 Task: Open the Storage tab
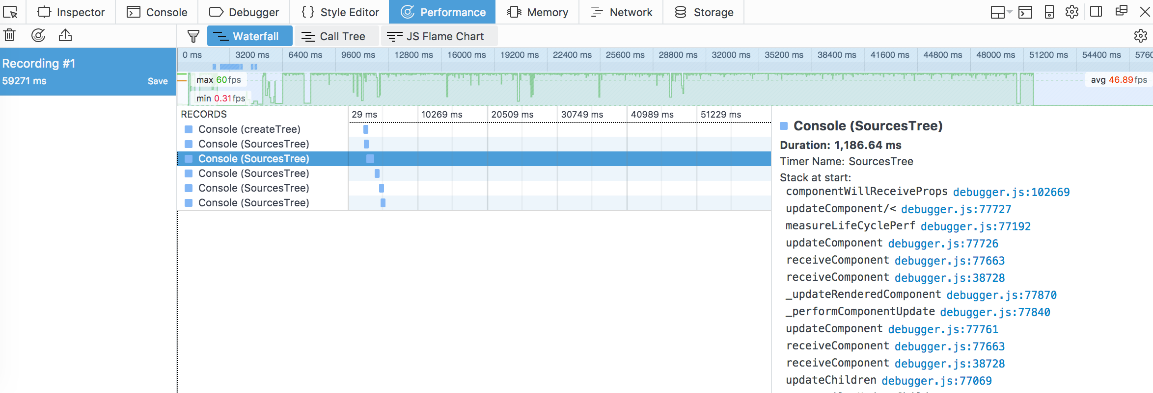tap(704, 12)
